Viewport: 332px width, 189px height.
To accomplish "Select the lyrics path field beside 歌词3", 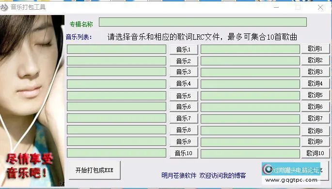I will point(250,72).
